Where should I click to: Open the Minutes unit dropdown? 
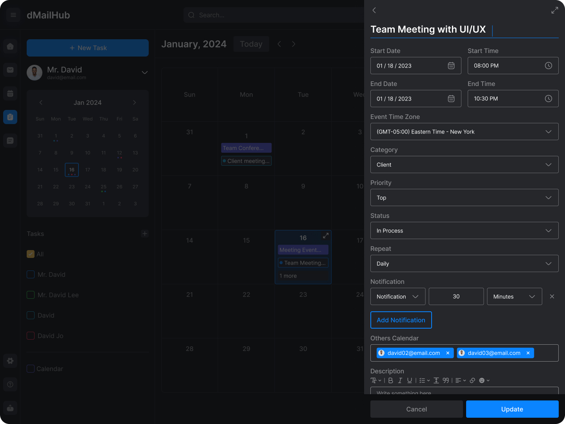514,296
